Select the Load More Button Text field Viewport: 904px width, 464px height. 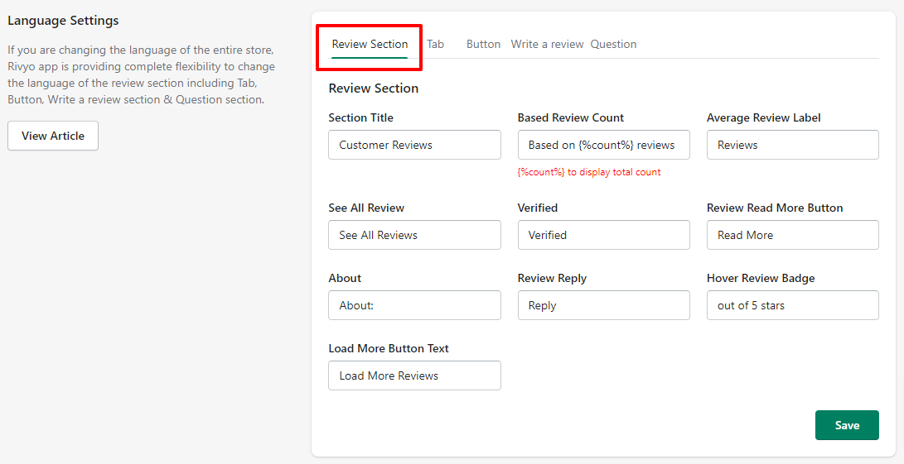coord(414,376)
